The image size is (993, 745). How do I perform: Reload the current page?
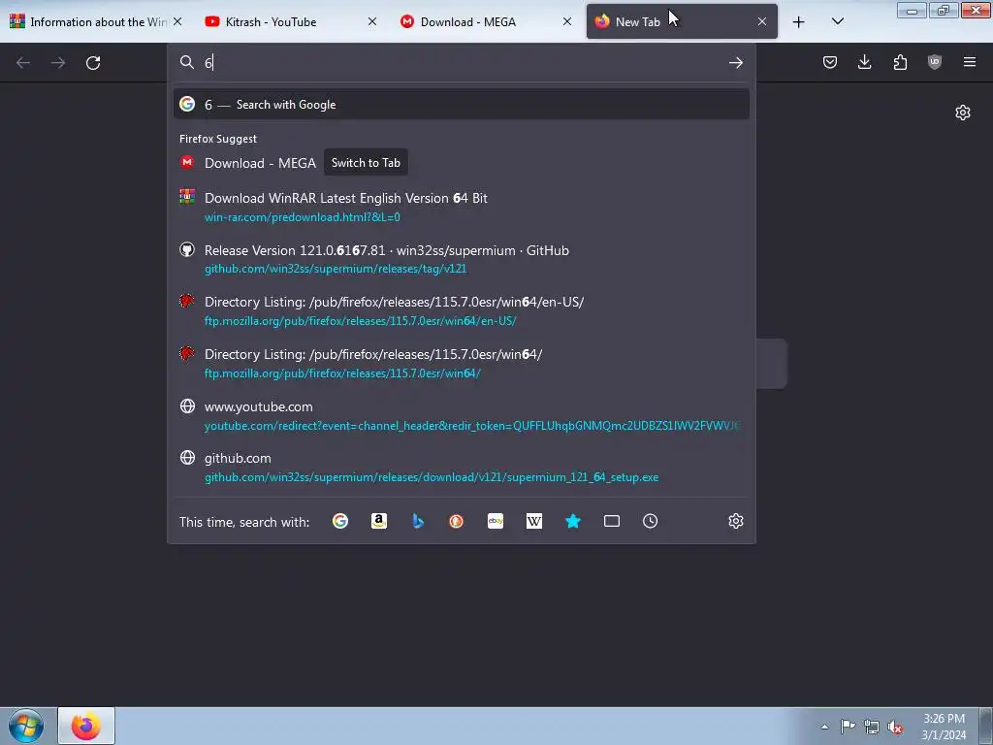point(93,63)
